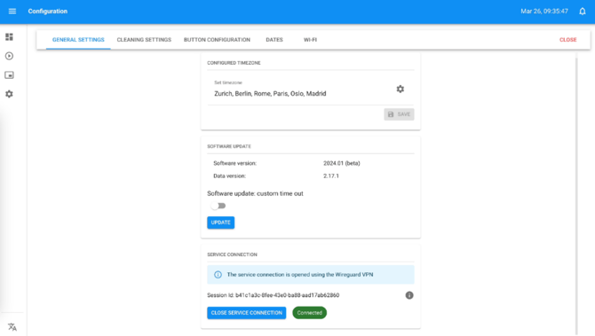Click the Set timezone field
The image size is (595, 336).
coord(311,90)
